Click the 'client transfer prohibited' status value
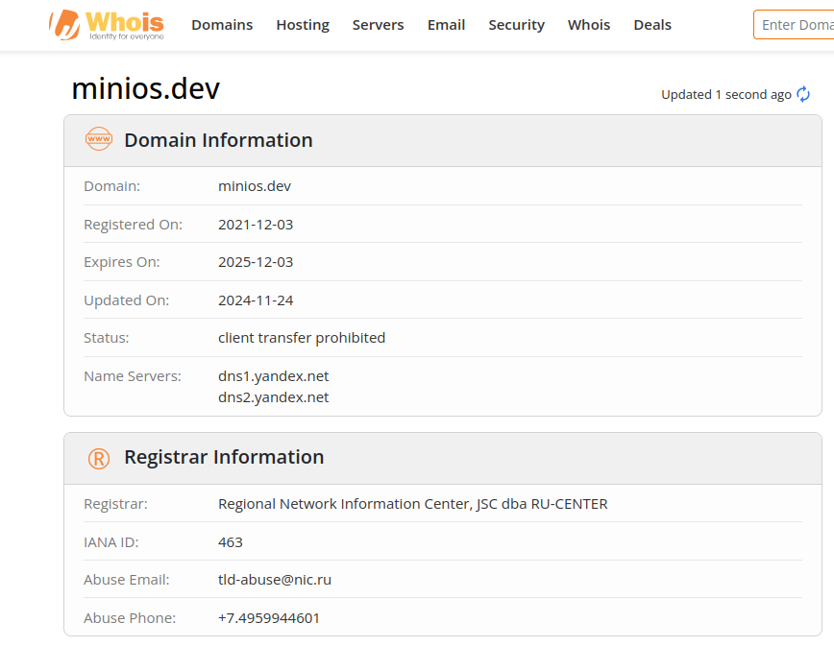 (302, 338)
